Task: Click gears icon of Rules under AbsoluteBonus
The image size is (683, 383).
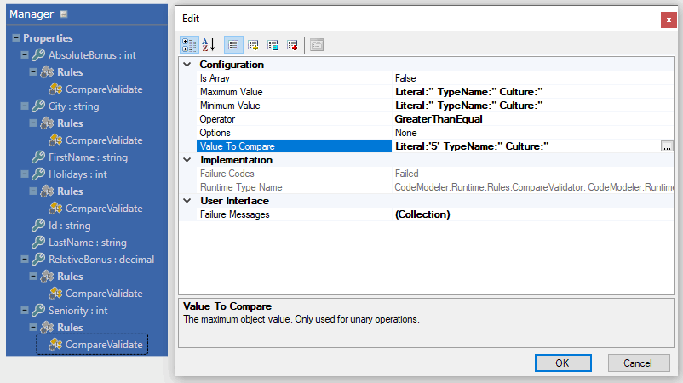Action: coord(47,71)
